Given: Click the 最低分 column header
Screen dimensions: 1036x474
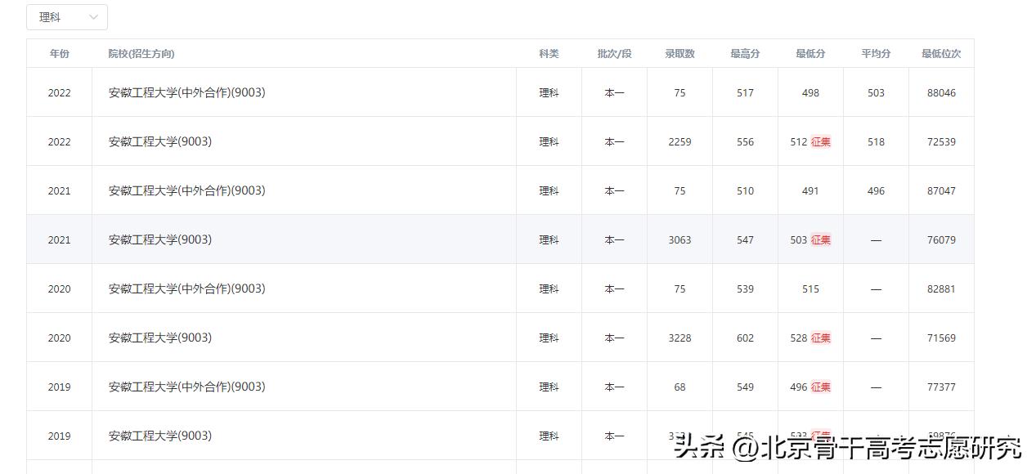Looking at the screenshot, I should point(810,54).
